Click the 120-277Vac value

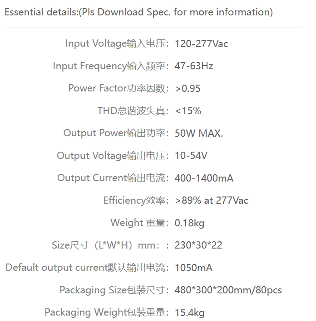pyautogui.click(x=201, y=44)
